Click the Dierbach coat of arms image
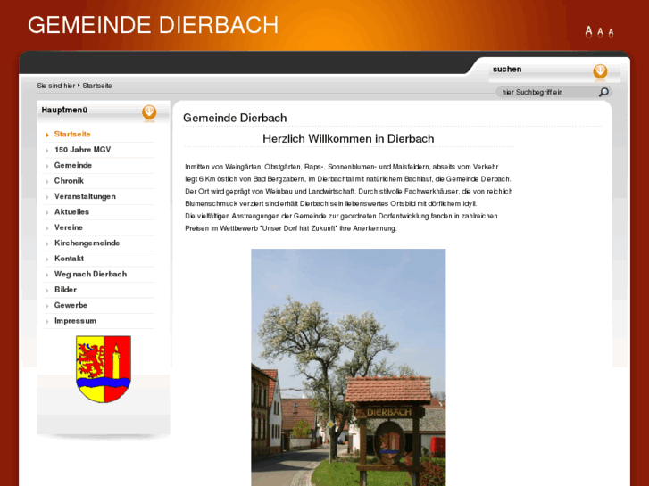This screenshot has height=486, width=649. [104, 369]
